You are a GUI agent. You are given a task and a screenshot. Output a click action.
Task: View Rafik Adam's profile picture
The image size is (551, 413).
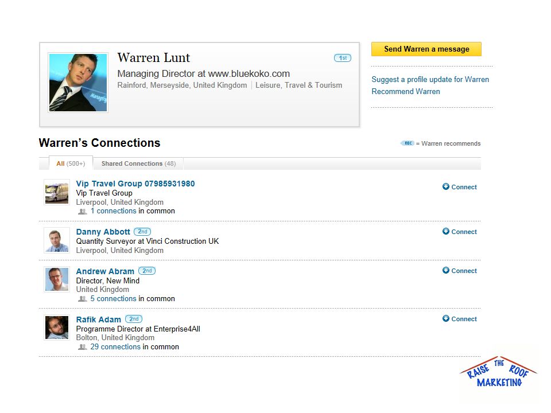(57, 328)
